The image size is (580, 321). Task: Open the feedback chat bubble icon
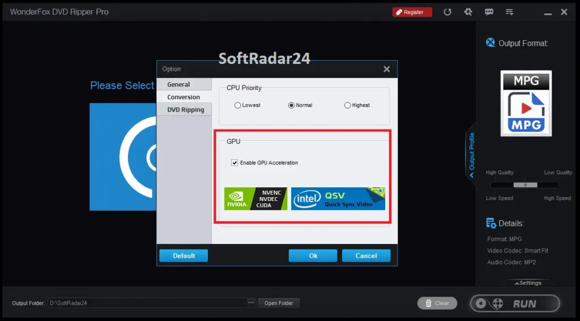489,12
